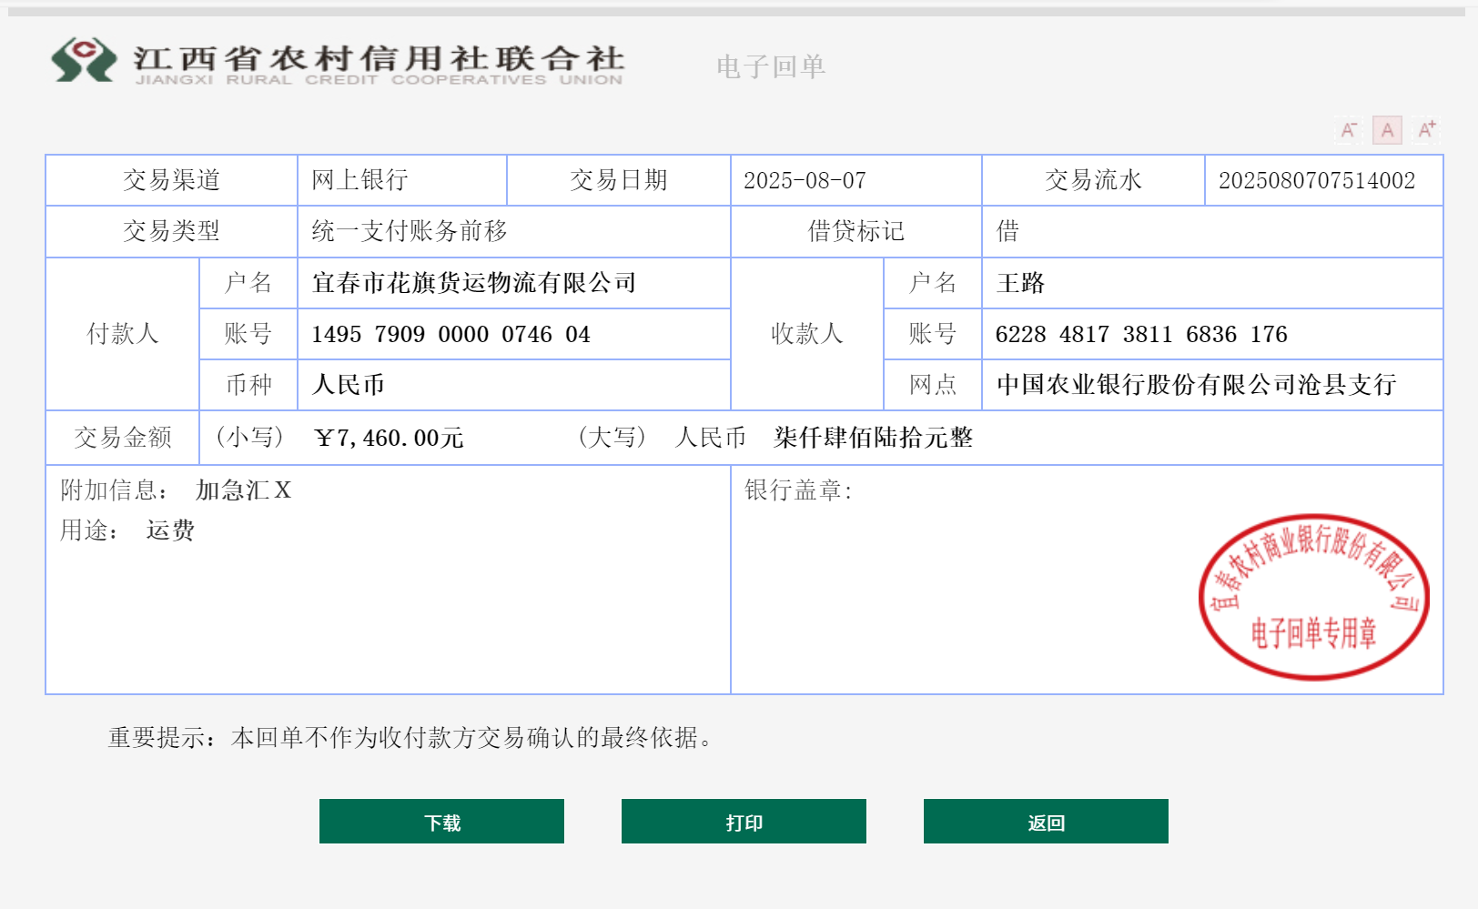
Task: Click the 银行盖章 label
Action: [x=798, y=490]
